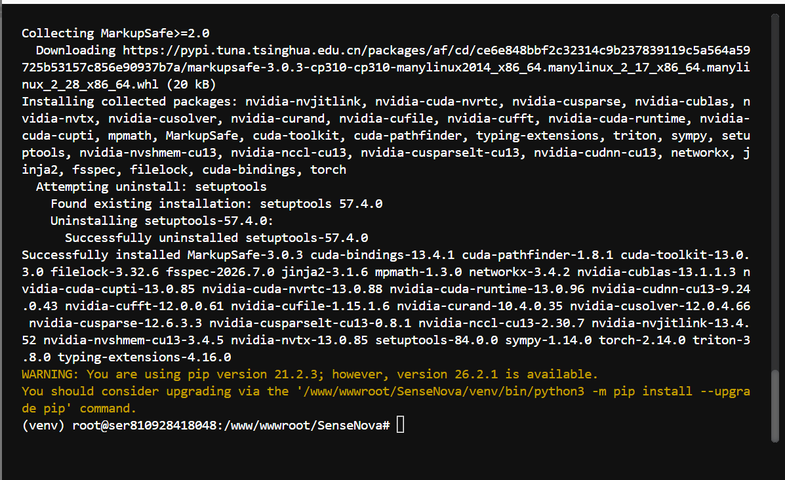Click the 'Collecting MarkupSafe>=2.0' line
The width and height of the screenshot is (785, 480).
115,33
